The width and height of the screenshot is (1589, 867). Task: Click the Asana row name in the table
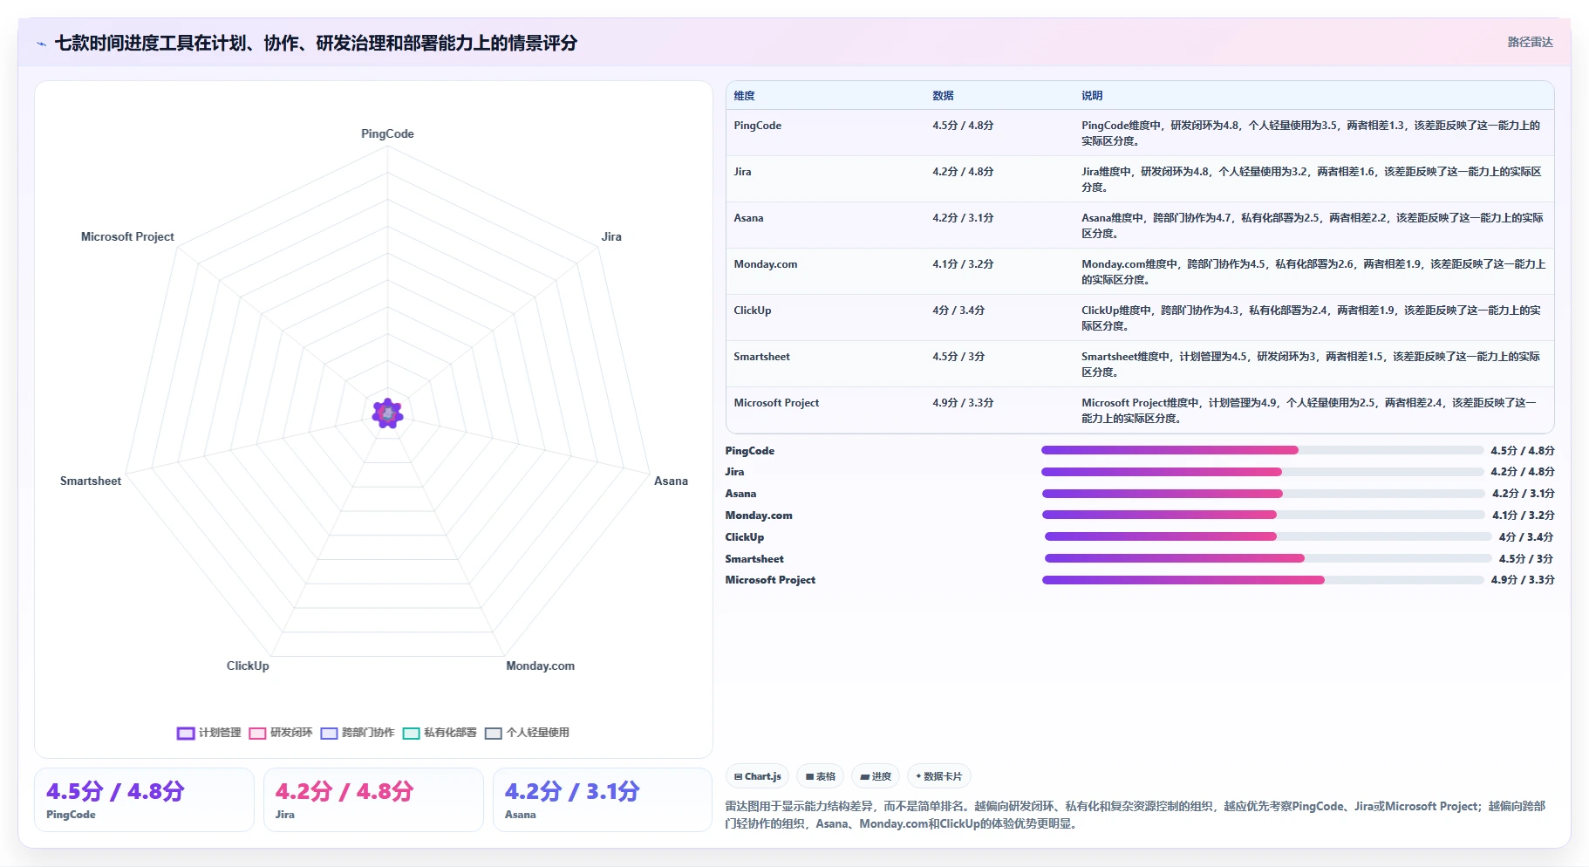pyautogui.click(x=748, y=218)
